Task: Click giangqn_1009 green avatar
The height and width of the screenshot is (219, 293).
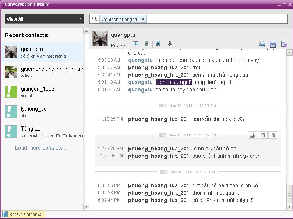Action: coord(11,92)
